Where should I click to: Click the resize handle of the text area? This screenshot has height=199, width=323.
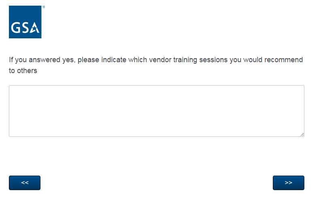302,134
